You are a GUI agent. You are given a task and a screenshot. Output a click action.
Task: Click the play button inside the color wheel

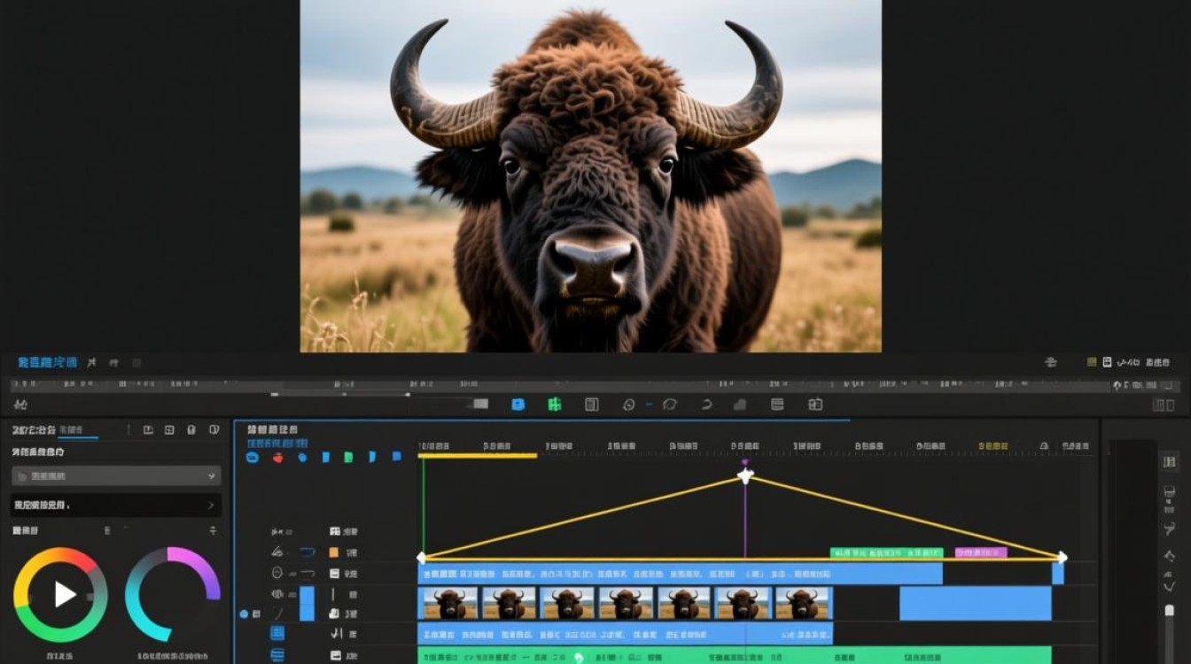(x=64, y=594)
